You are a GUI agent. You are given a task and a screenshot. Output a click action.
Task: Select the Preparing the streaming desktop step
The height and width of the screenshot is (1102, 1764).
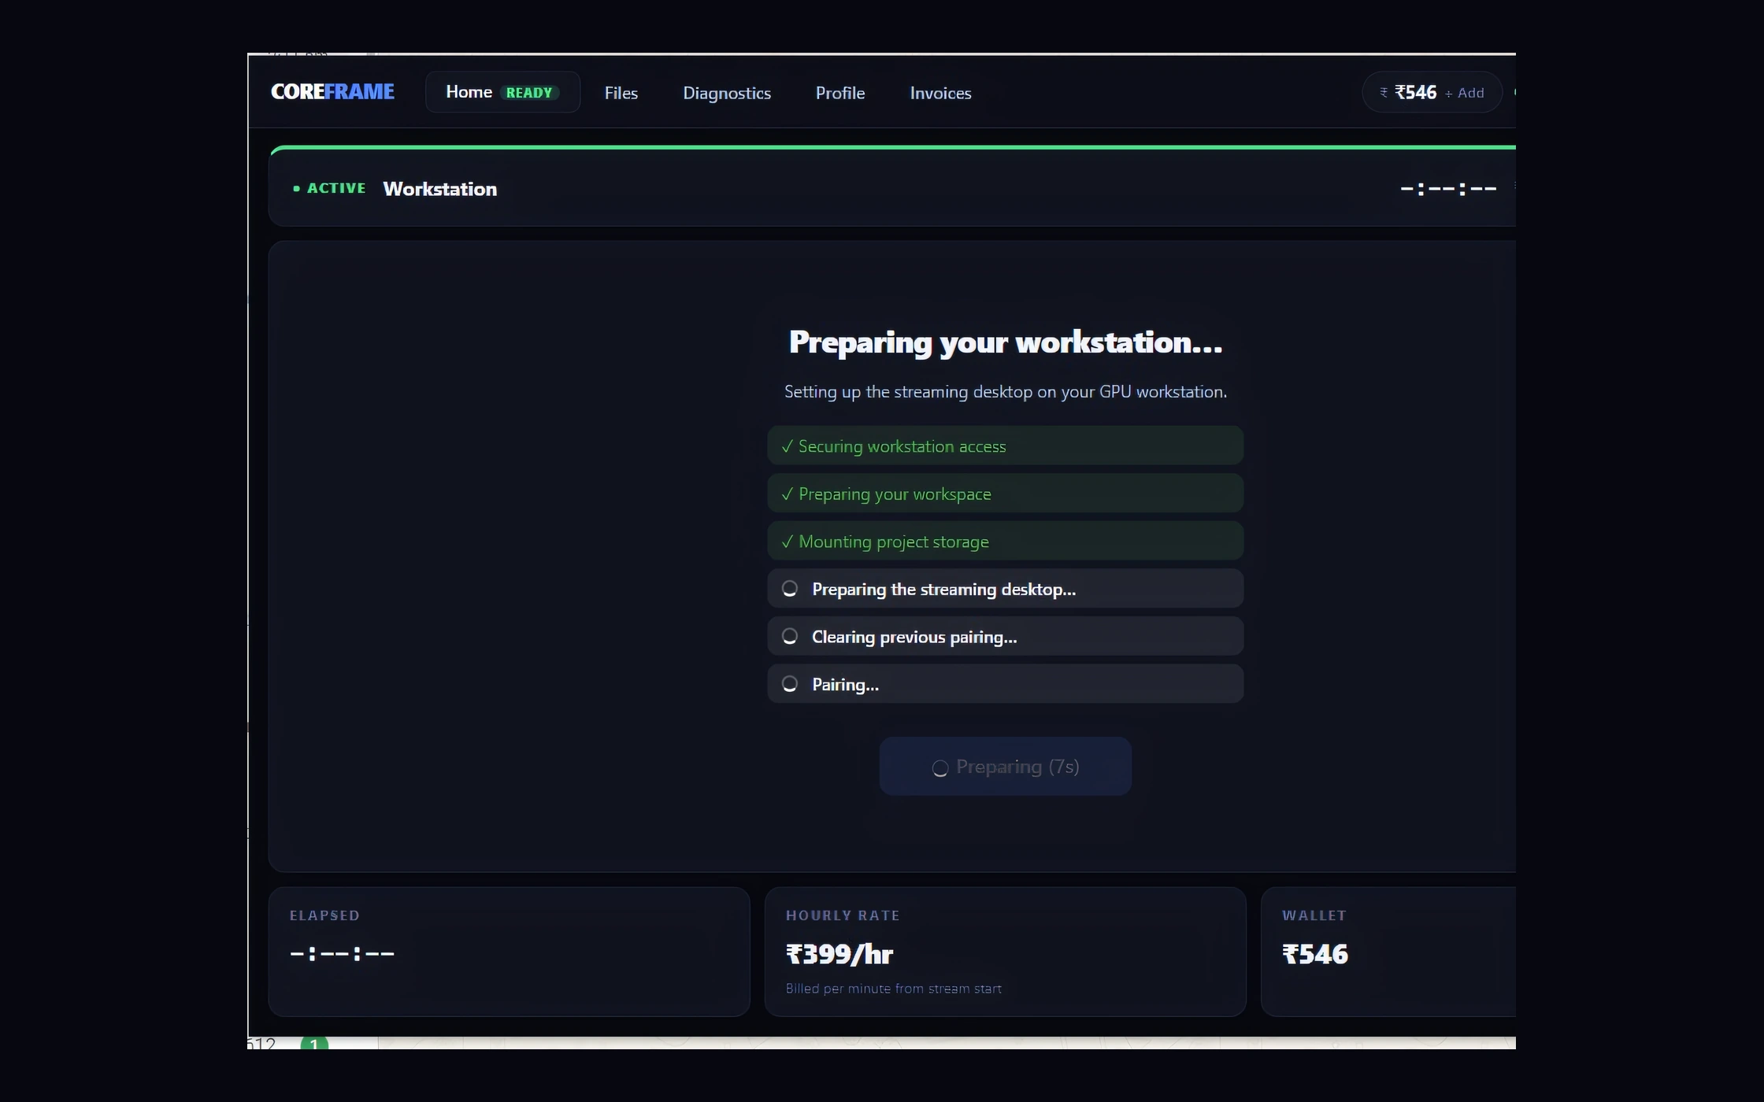click(x=1005, y=589)
